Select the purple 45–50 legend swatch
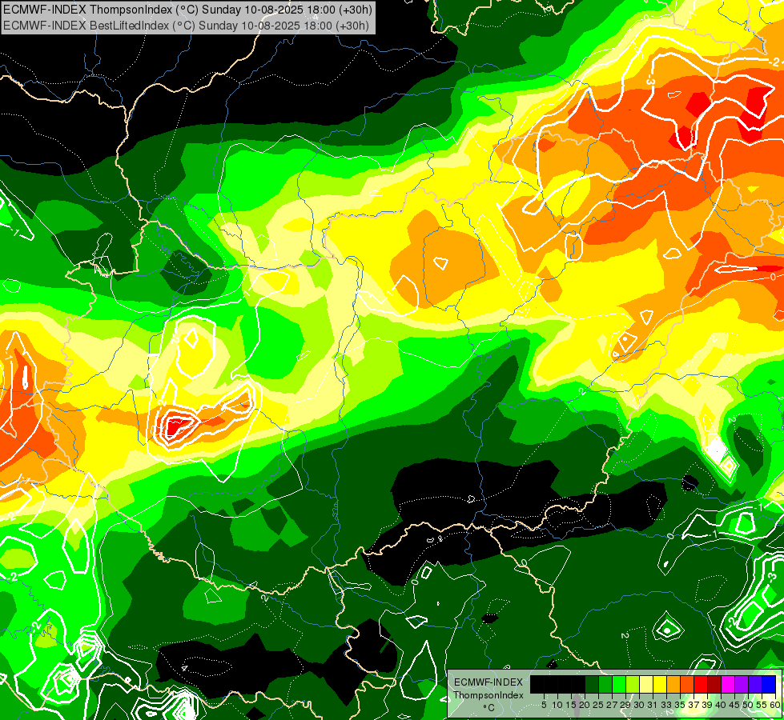784x720 pixels. [x=742, y=684]
